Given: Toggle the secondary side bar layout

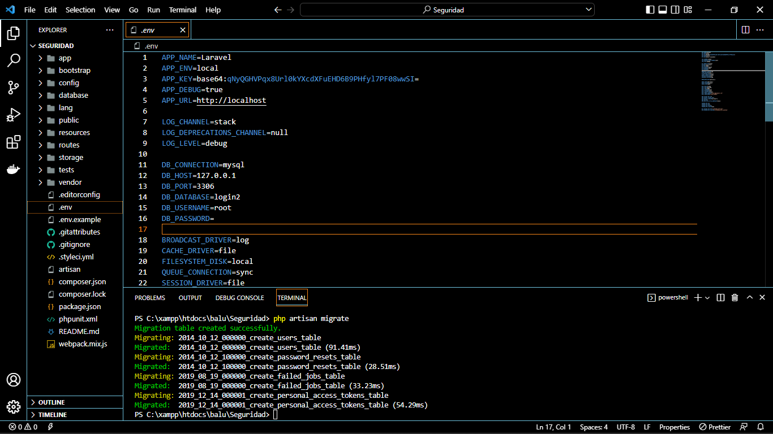Looking at the screenshot, I should (x=675, y=10).
